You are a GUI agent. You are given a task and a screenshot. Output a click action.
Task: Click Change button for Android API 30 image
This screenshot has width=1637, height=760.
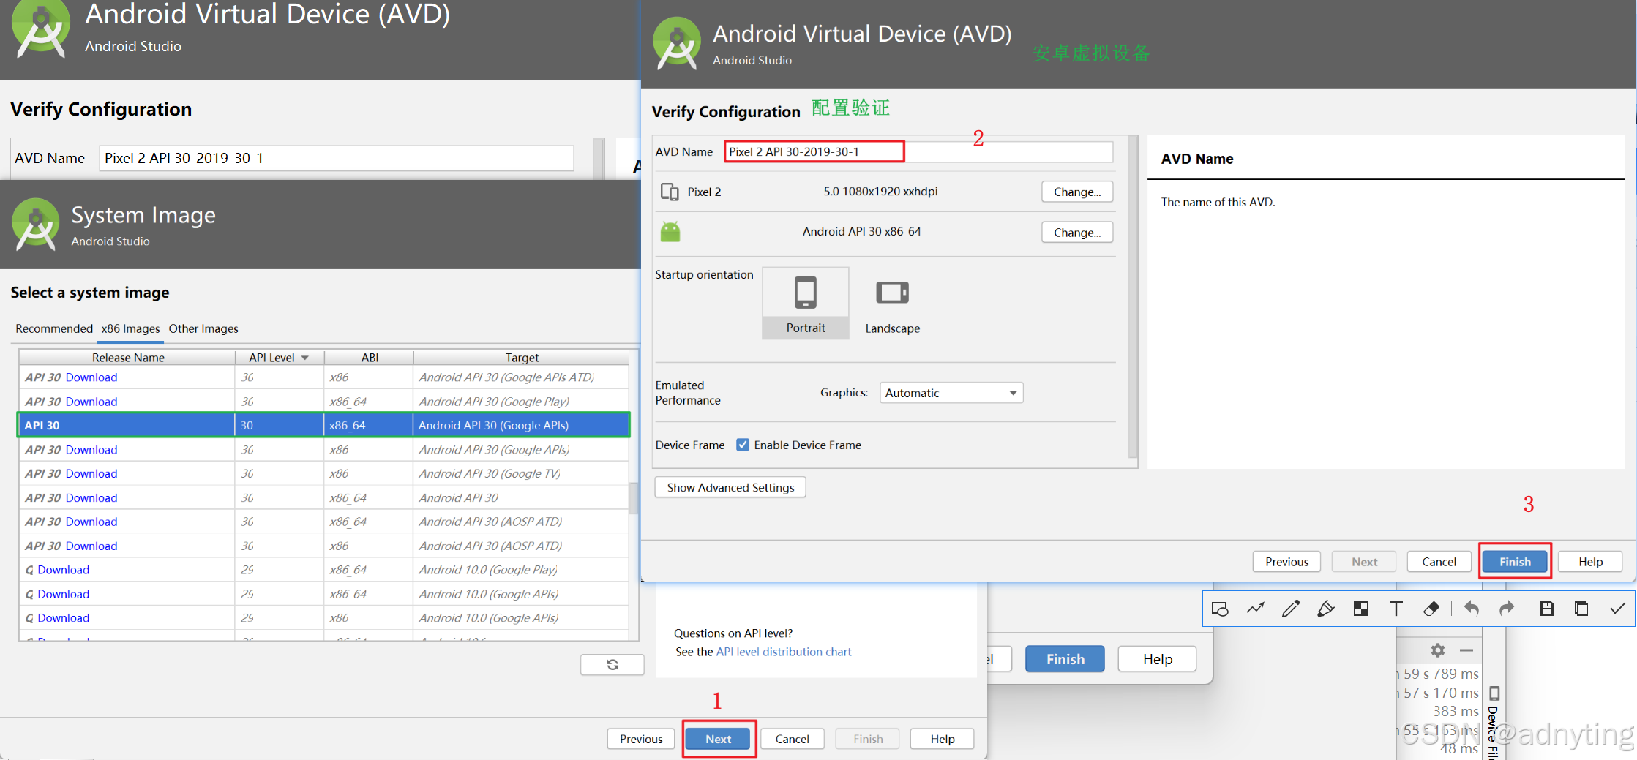coord(1077,233)
